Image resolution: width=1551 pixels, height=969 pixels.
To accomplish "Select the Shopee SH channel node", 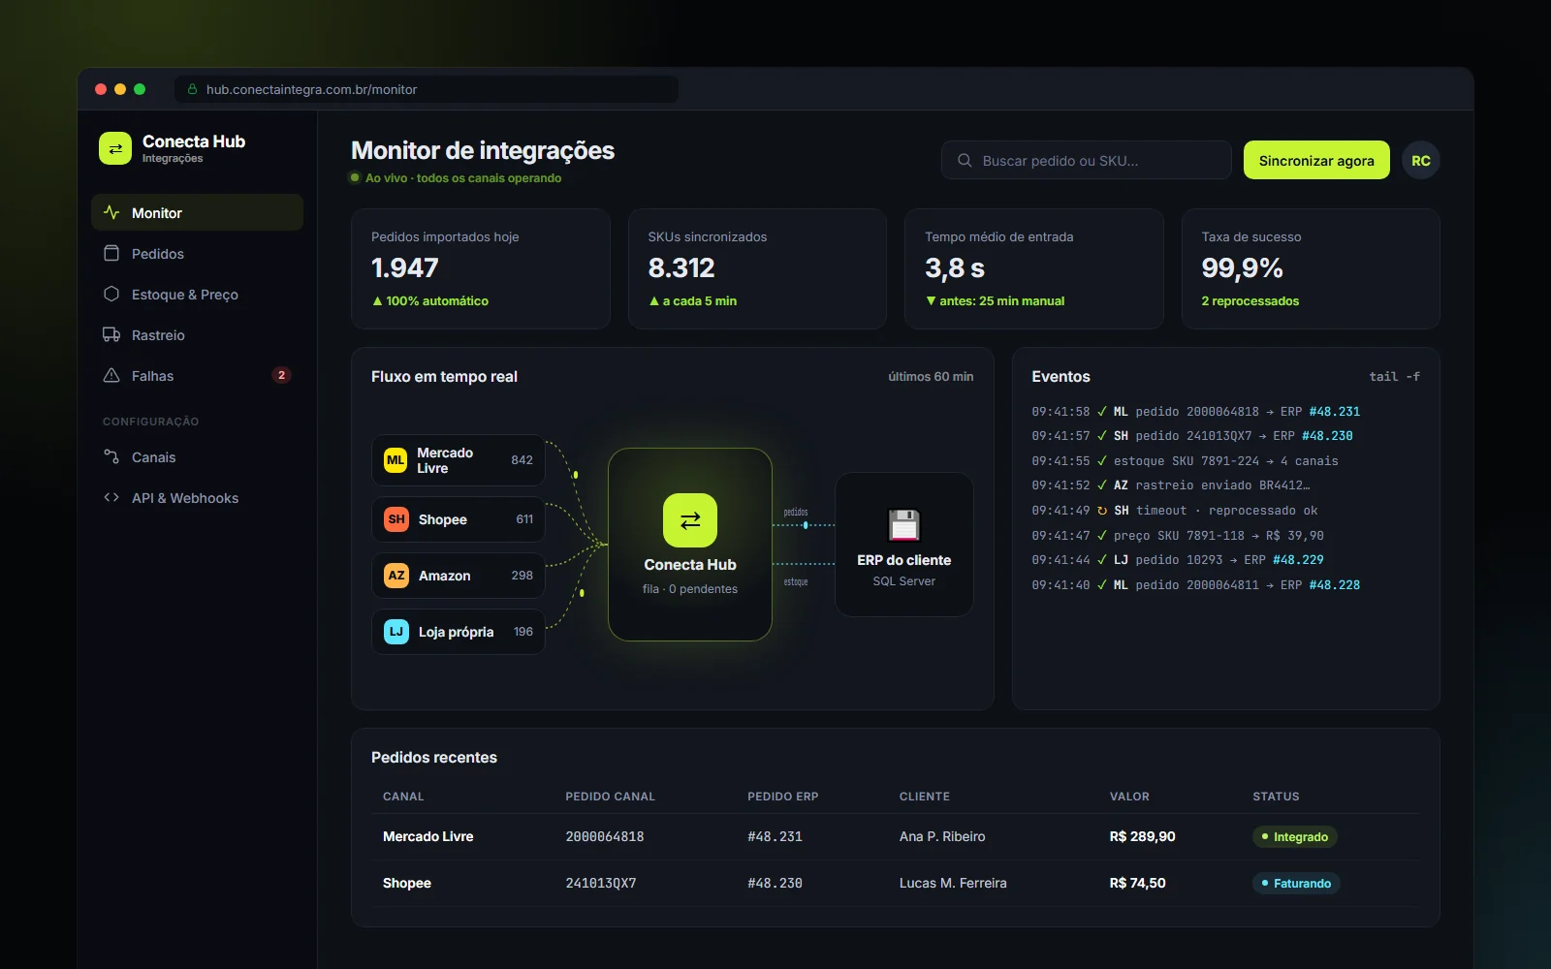I will (458, 519).
